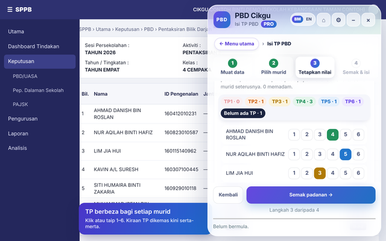Screen dimensions: 386x241
Task: Set Lim Jia Hui TP to 5
Action: (346, 173)
